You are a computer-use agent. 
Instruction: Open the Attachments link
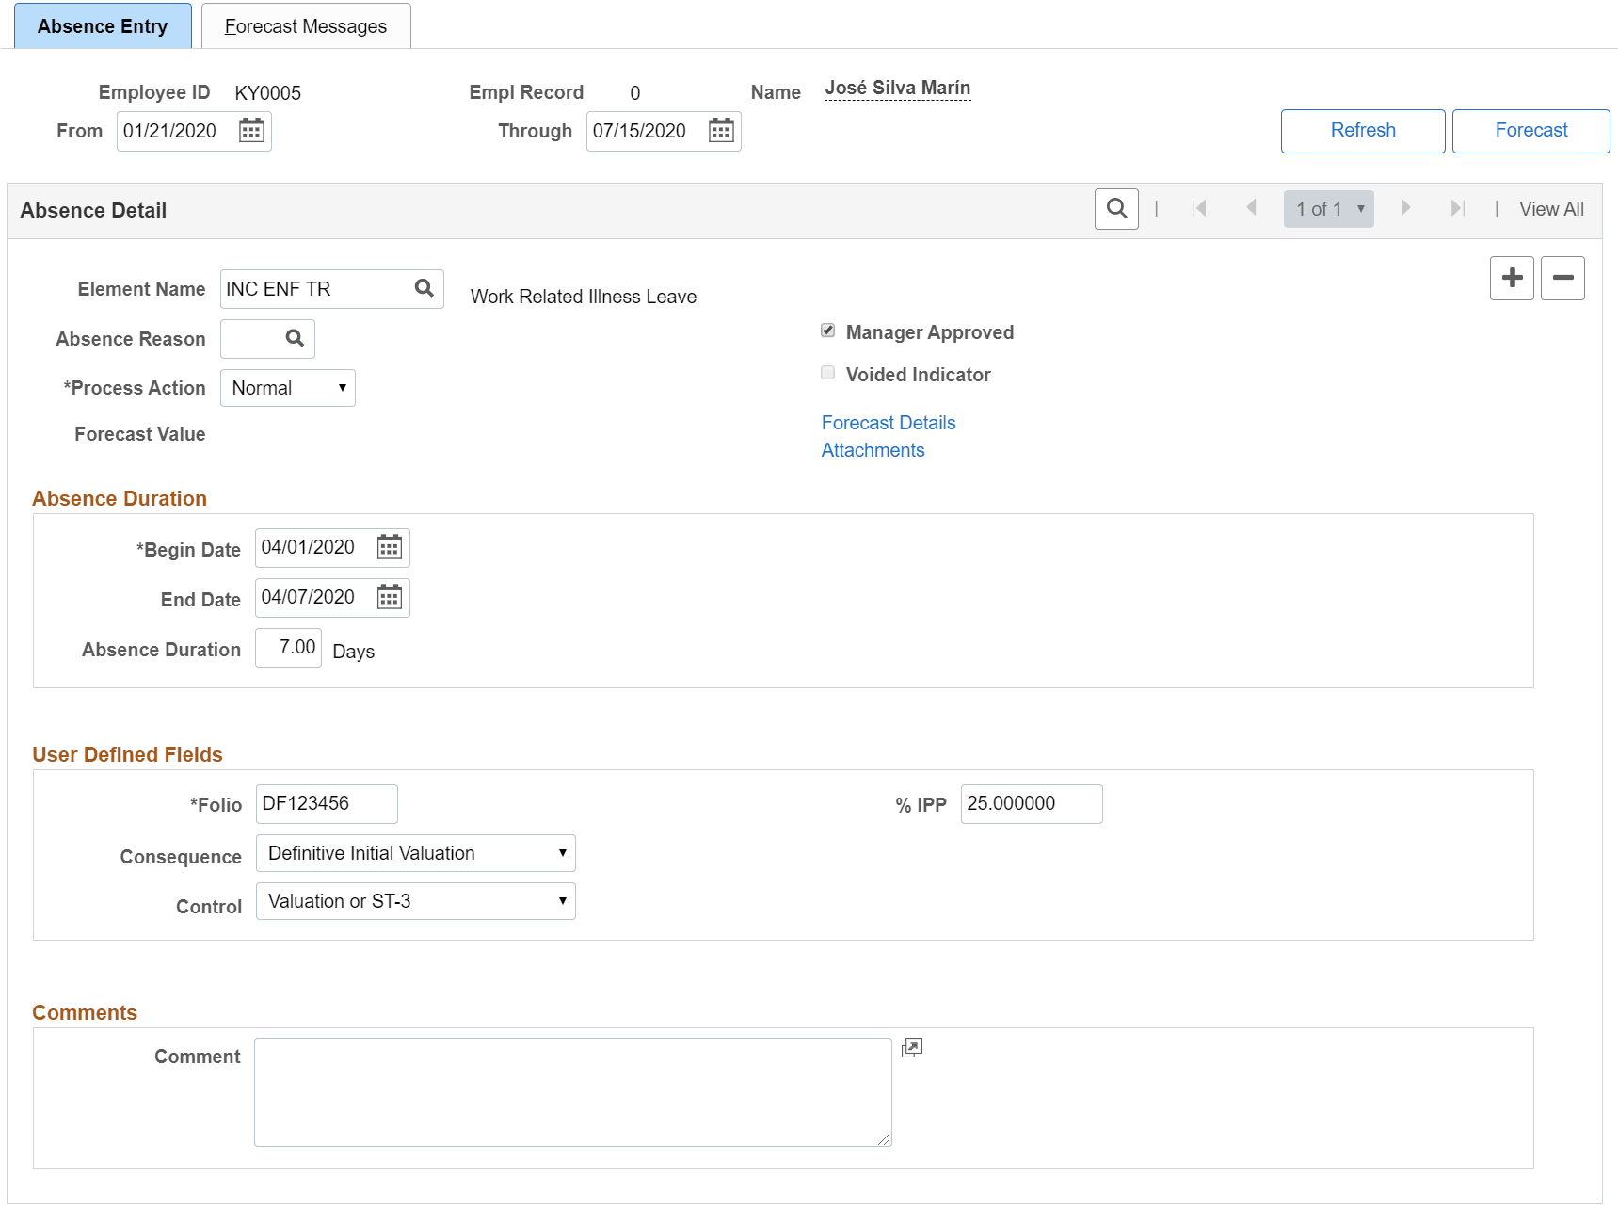click(873, 450)
